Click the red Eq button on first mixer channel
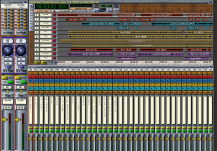Screen dimensions: 217x151 [x=31, y=77]
